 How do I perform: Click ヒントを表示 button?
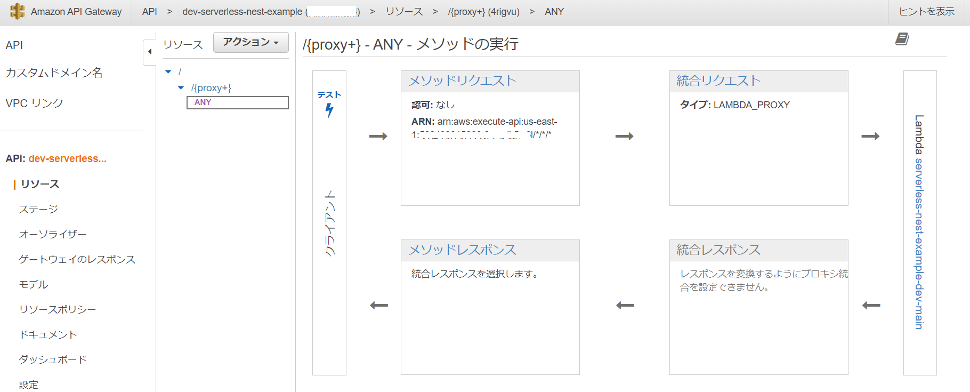(x=927, y=12)
